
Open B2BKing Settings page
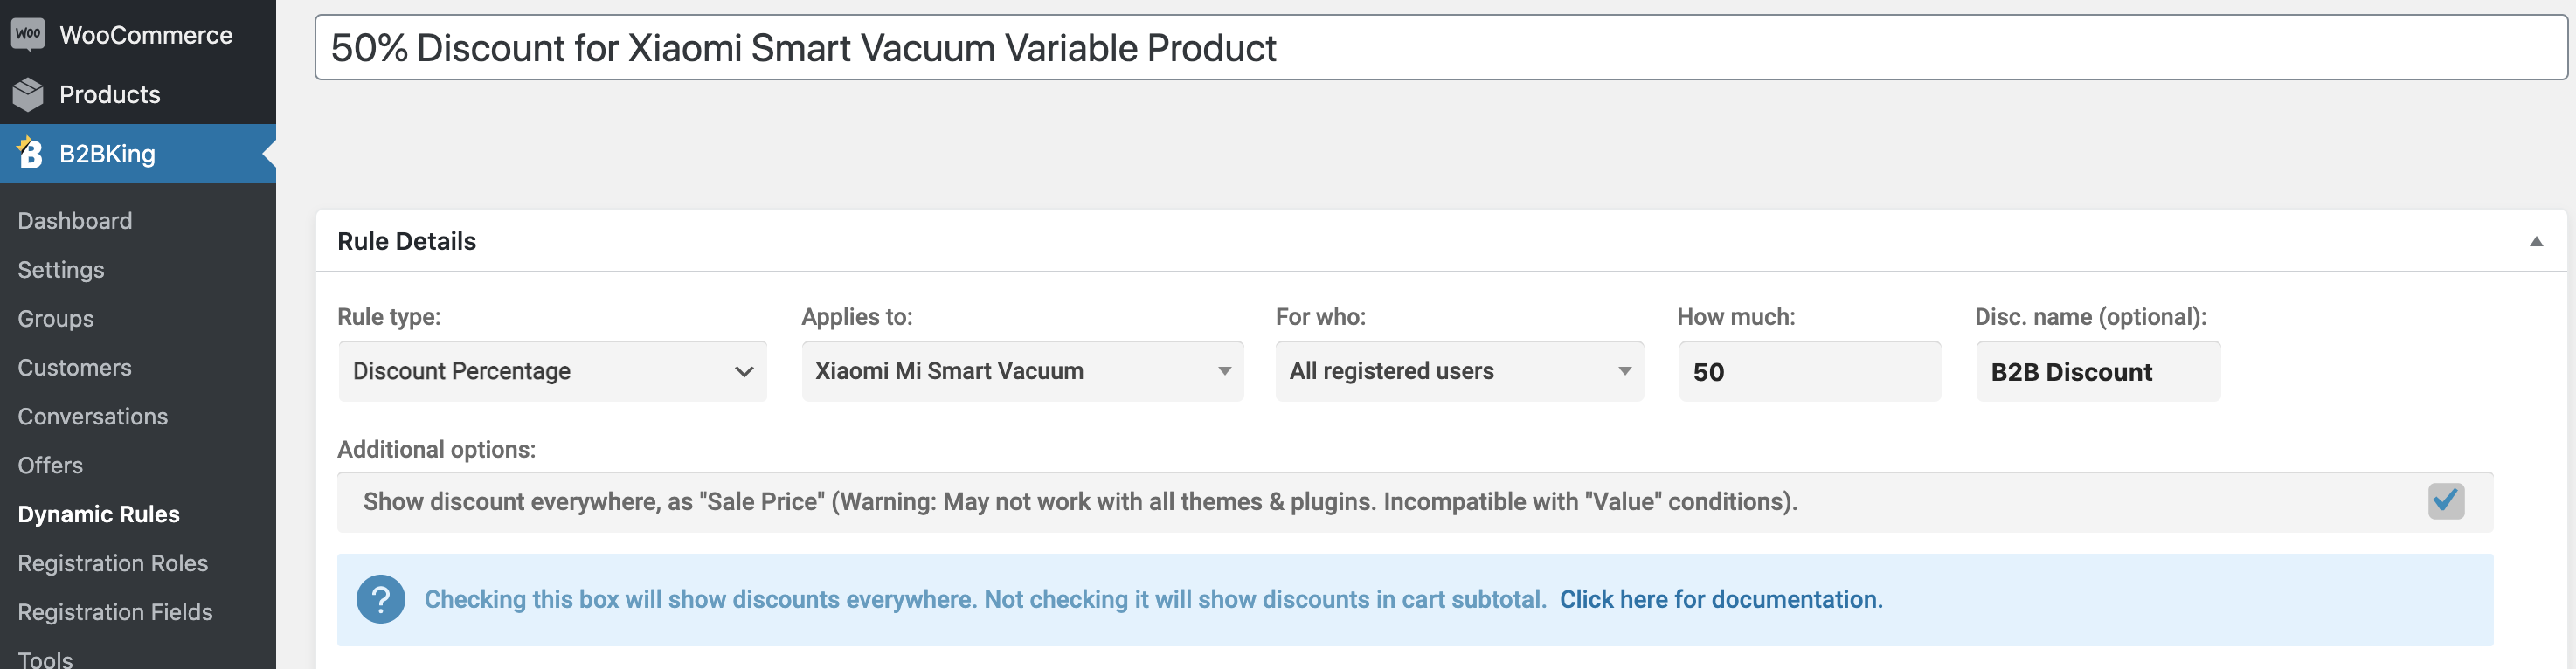(61, 270)
